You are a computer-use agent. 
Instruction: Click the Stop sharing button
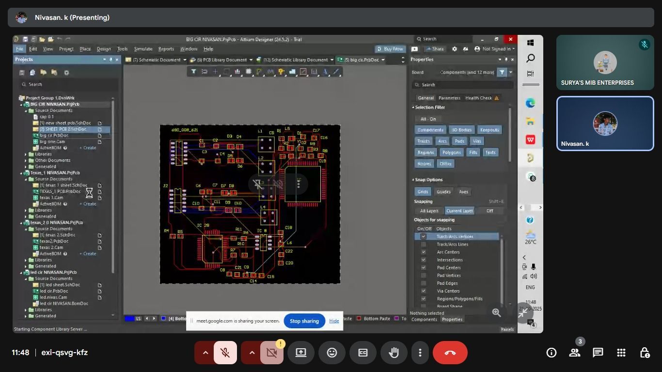pos(304,321)
